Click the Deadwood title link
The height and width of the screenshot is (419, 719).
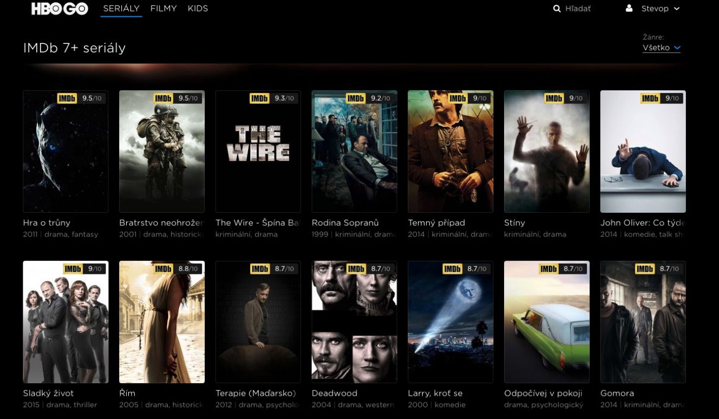pyautogui.click(x=335, y=394)
